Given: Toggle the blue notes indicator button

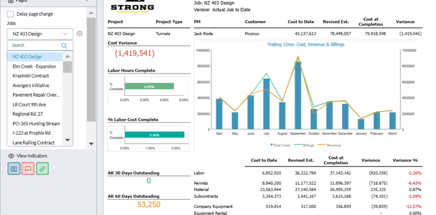Looking at the screenshot, I should 14,168.
